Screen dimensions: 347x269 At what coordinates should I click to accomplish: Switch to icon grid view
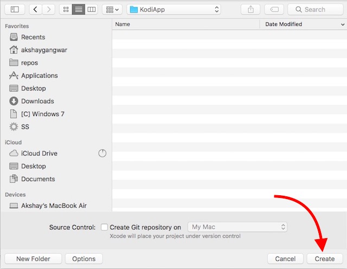pos(66,10)
